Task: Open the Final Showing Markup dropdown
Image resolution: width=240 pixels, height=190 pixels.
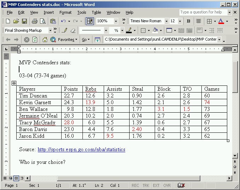Action: [50, 31]
